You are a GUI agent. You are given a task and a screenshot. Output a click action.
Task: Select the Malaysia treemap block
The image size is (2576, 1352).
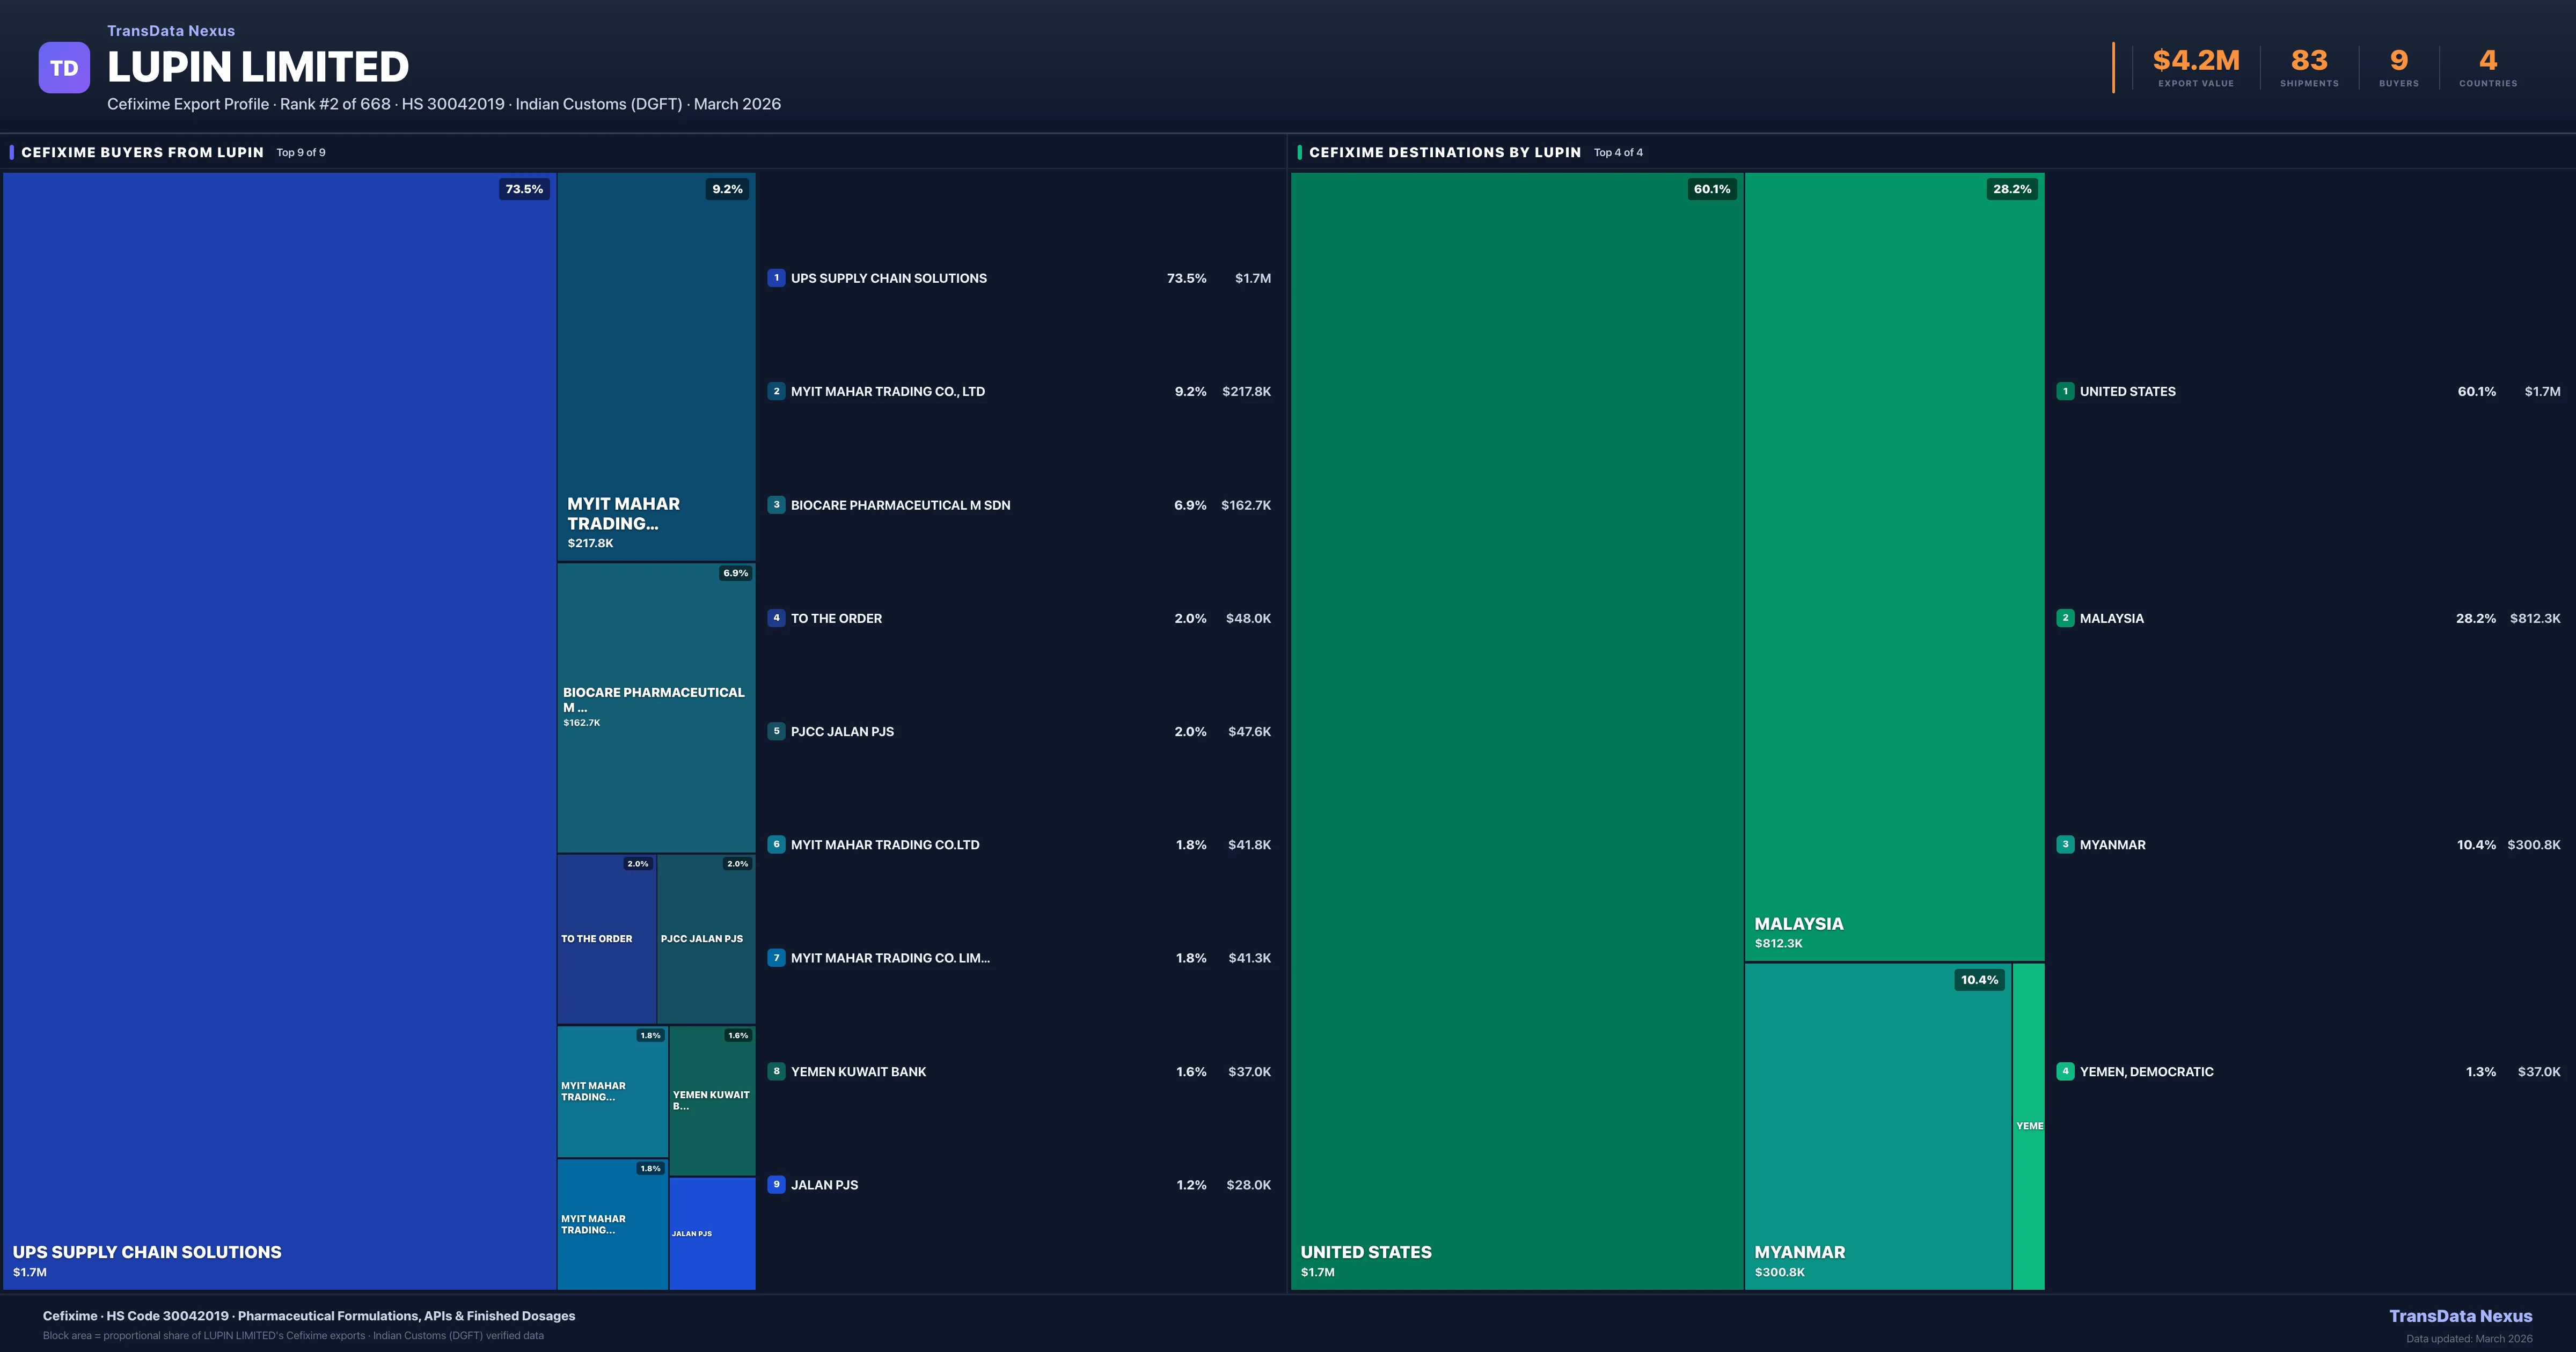coord(1894,566)
